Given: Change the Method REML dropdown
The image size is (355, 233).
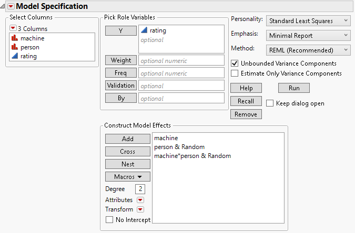Looking at the screenshot, I should [x=308, y=49].
